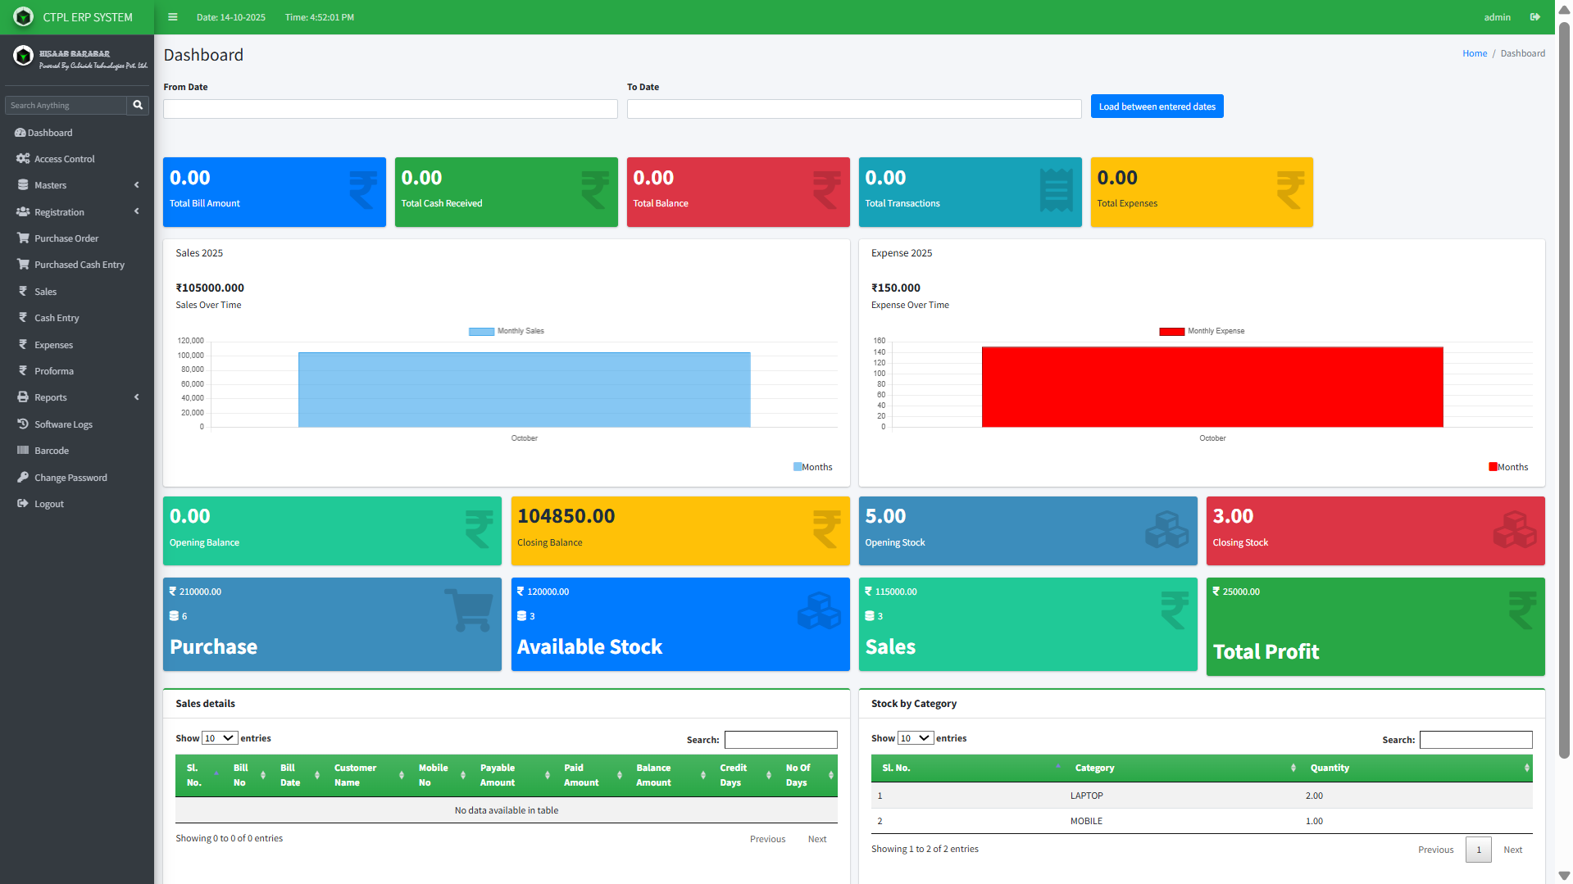
Task: Click Load between entered dates button
Action: pyautogui.click(x=1157, y=107)
